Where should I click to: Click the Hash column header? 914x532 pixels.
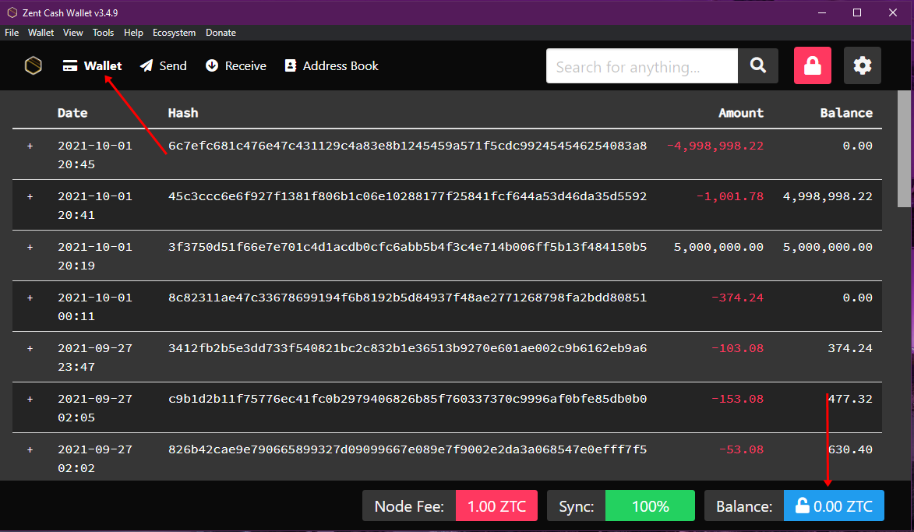point(183,113)
